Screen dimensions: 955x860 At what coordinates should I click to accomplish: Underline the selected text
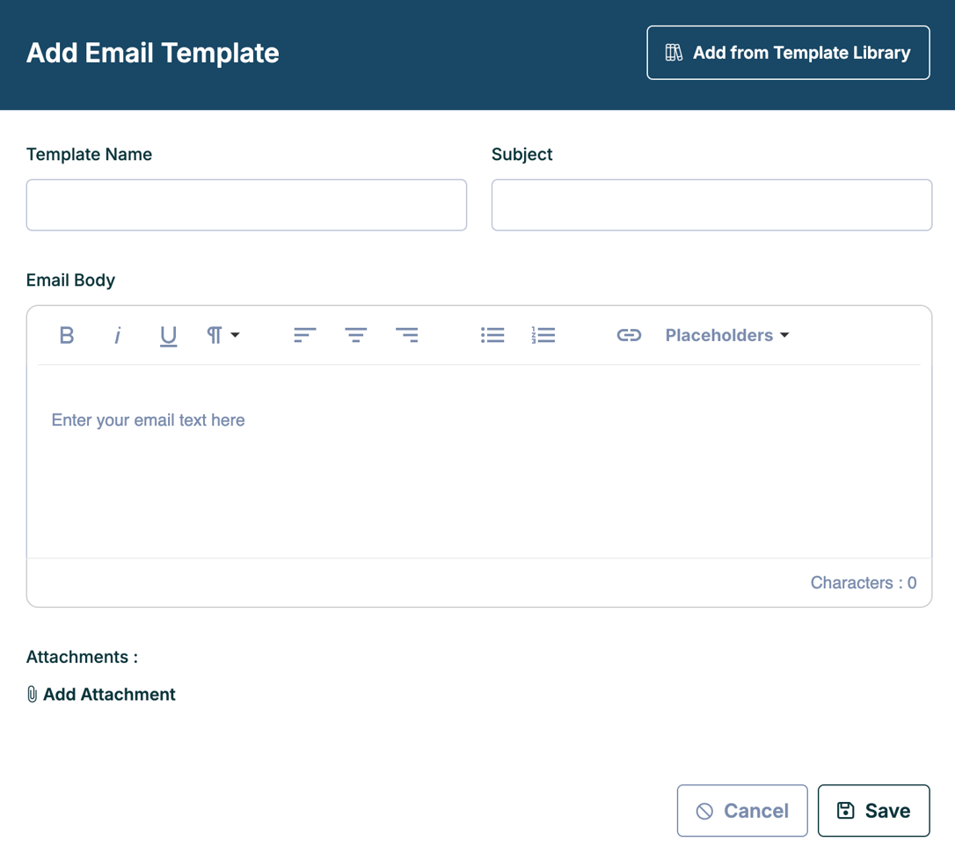click(x=168, y=335)
